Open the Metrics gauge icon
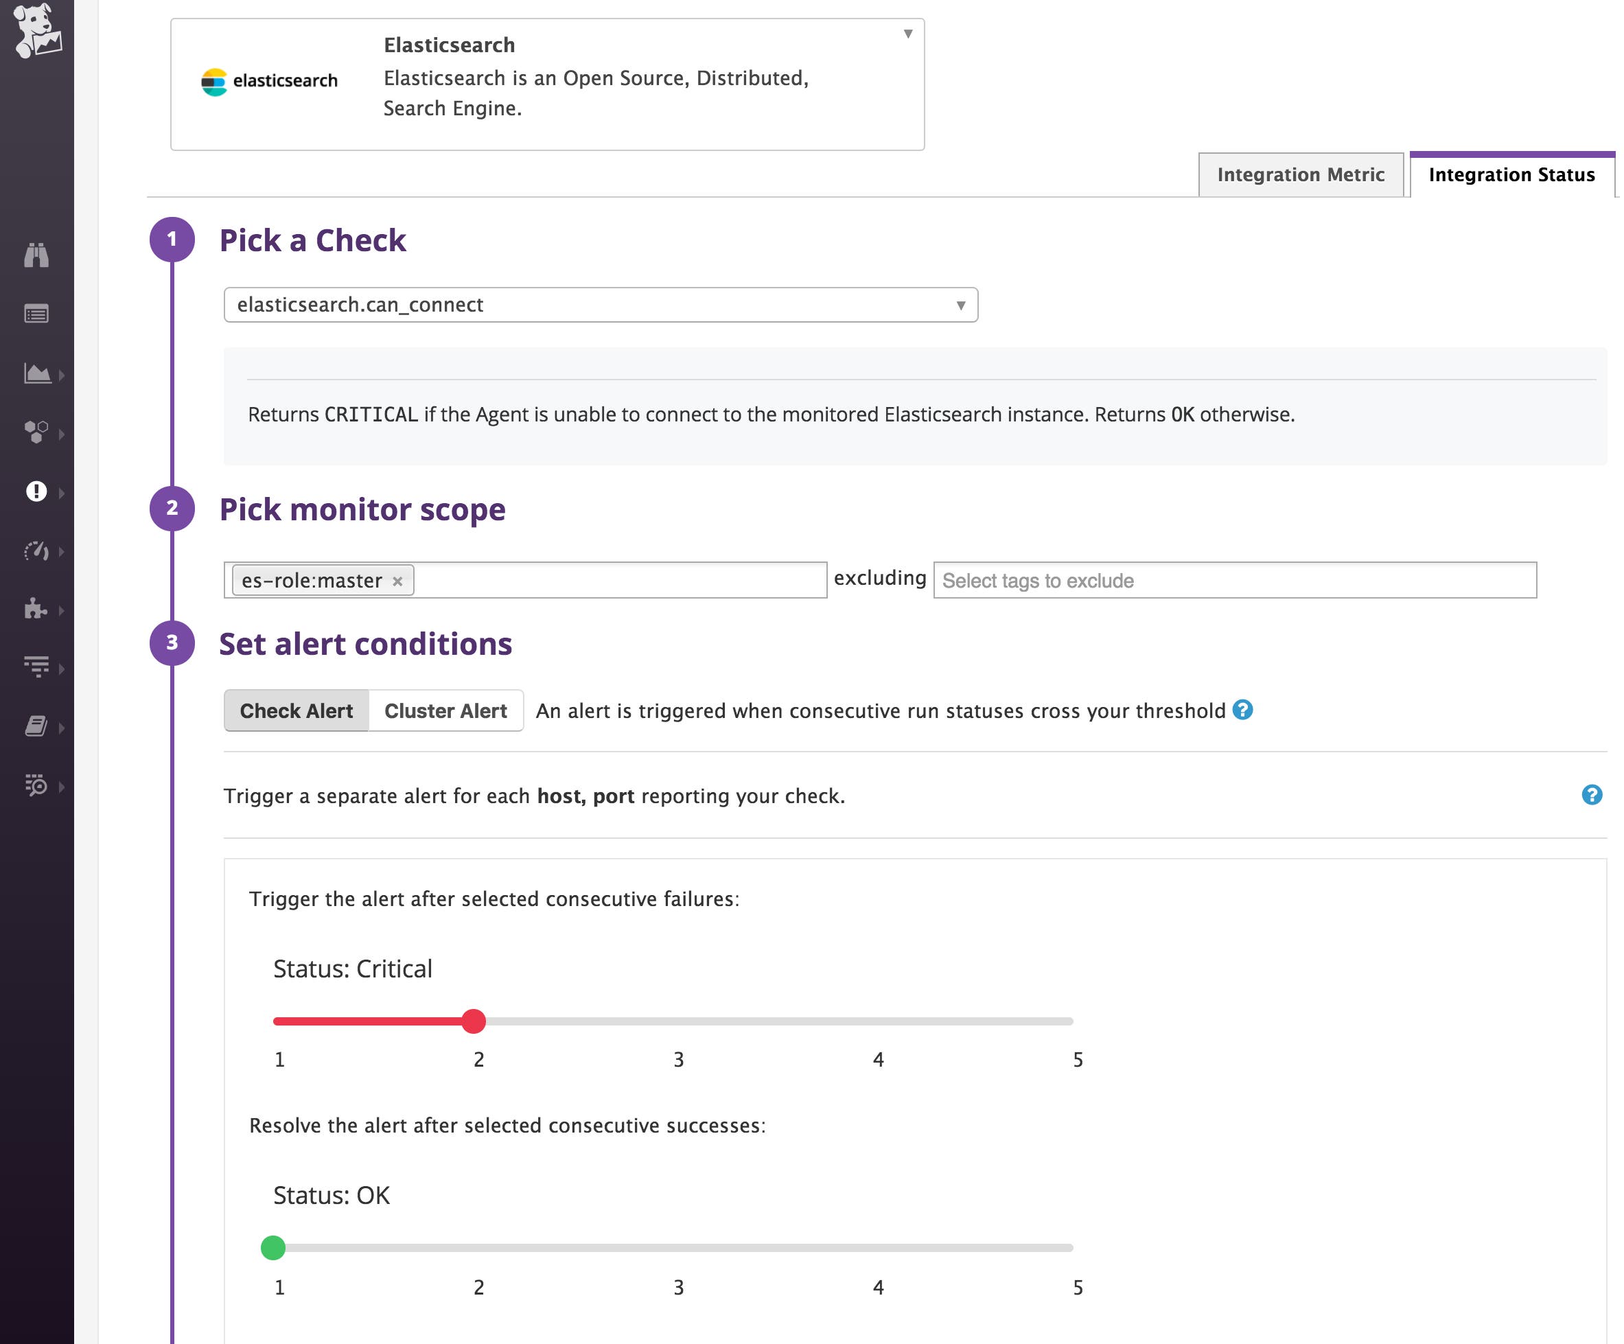Screen dimensions: 1624x1344 tap(37, 551)
